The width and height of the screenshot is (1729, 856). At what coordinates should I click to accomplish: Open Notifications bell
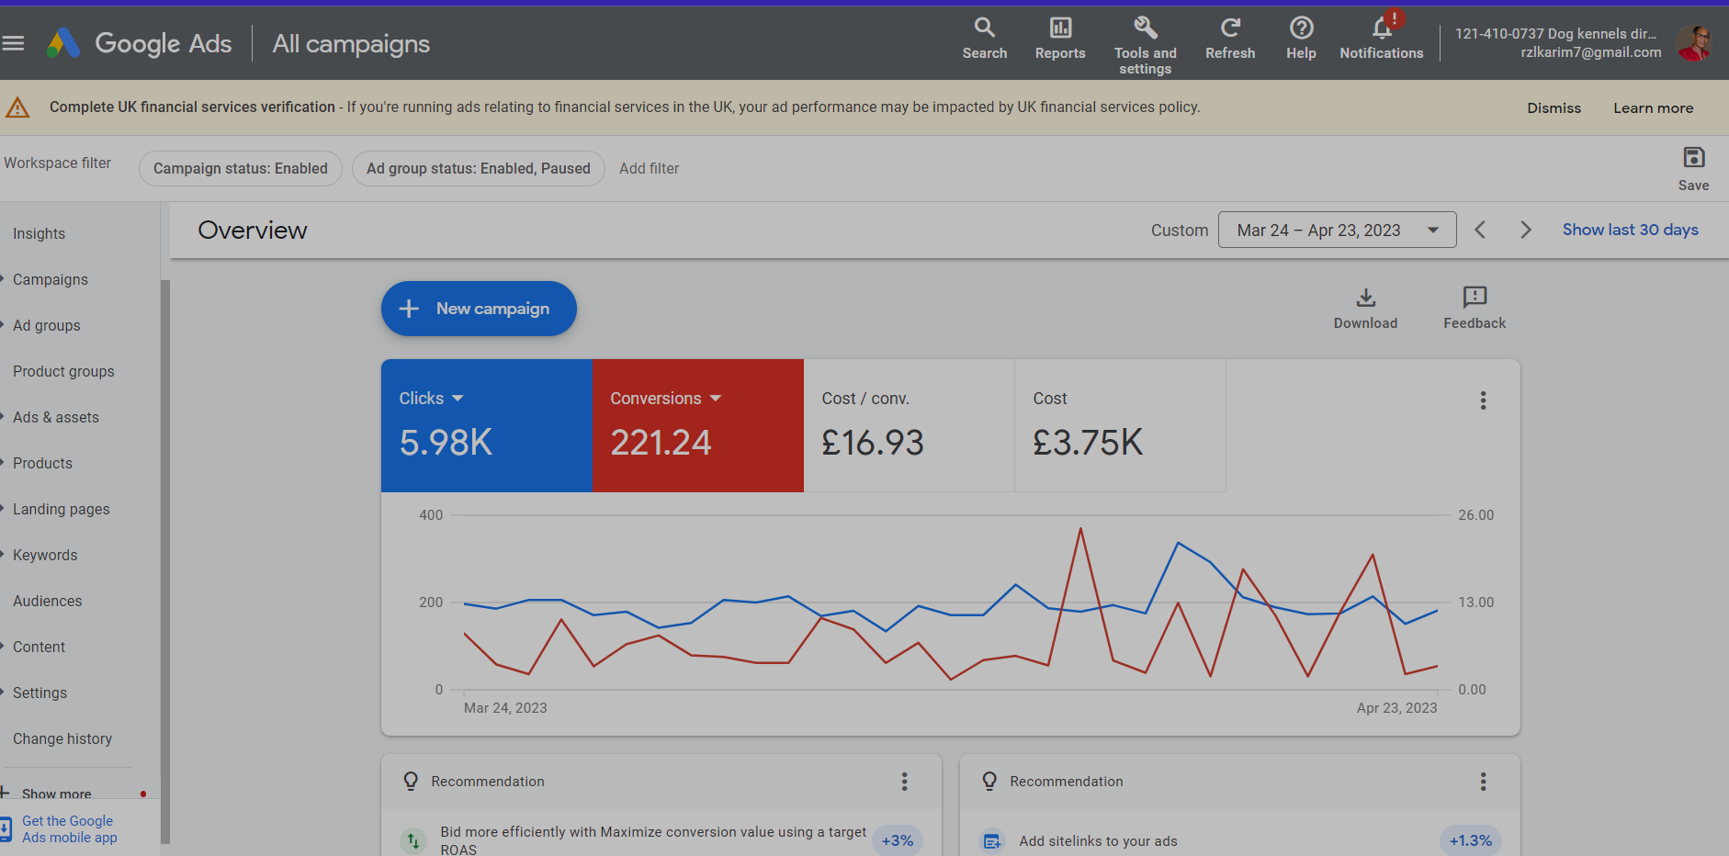click(x=1382, y=28)
